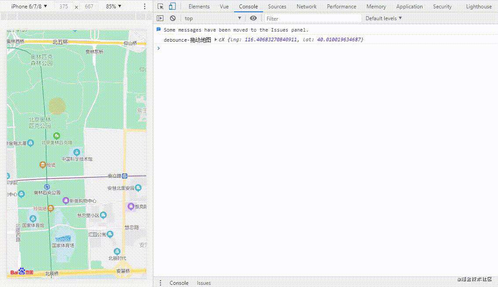The width and height of the screenshot is (498, 287).
Task: Switch to the Performance tab
Action: click(341, 6)
